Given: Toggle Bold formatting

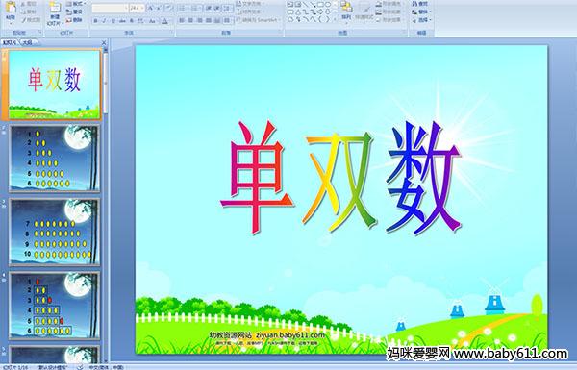Looking at the screenshot, I should coord(95,21).
